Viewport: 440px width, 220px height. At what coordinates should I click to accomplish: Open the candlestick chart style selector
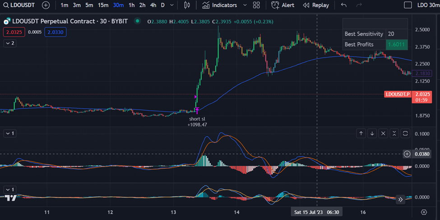click(x=188, y=5)
